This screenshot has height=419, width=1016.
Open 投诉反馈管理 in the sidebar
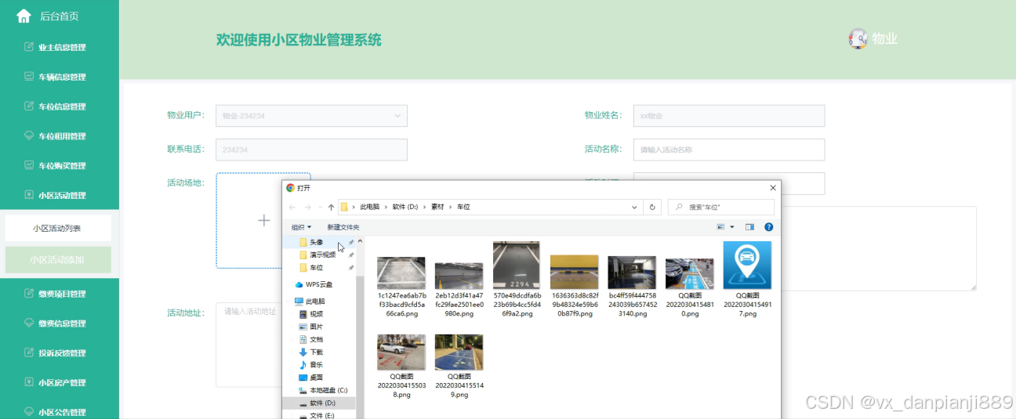click(x=60, y=353)
